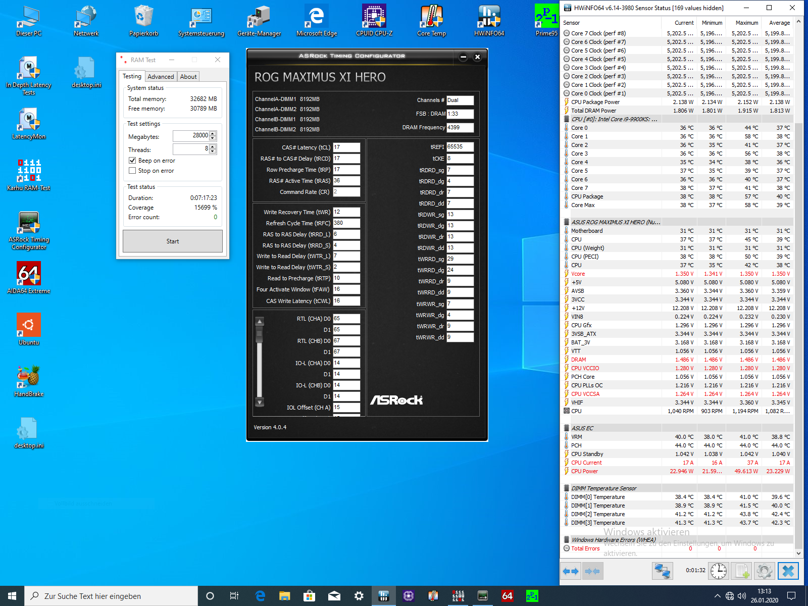The image size is (808, 606).
Task: Show hidden system tray icons chevron
Action: point(717,596)
